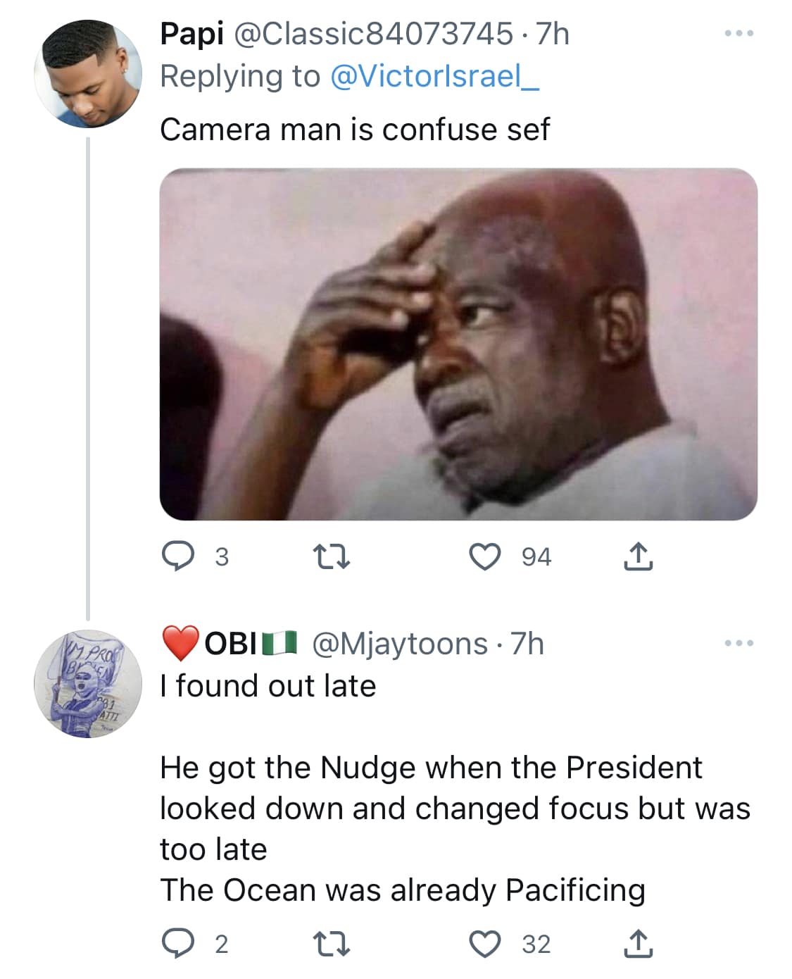Open the @VictorIsrael_ mention link

tap(434, 76)
